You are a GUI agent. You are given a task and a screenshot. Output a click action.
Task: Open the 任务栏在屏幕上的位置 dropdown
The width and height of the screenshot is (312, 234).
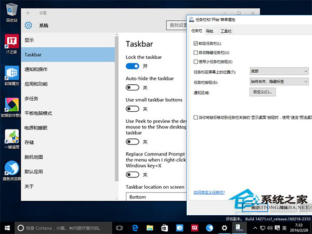(279, 72)
